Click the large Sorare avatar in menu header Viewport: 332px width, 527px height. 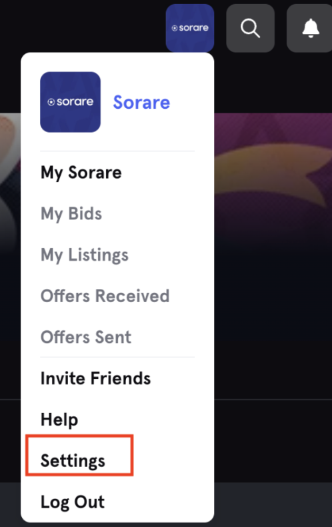click(x=70, y=102)
